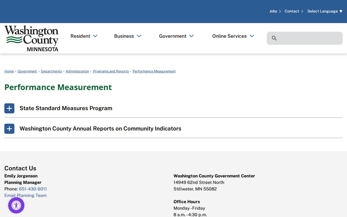Click Washington County Government Center text
Viewport: 347px width, 217px height.
(x=214, y=176)
